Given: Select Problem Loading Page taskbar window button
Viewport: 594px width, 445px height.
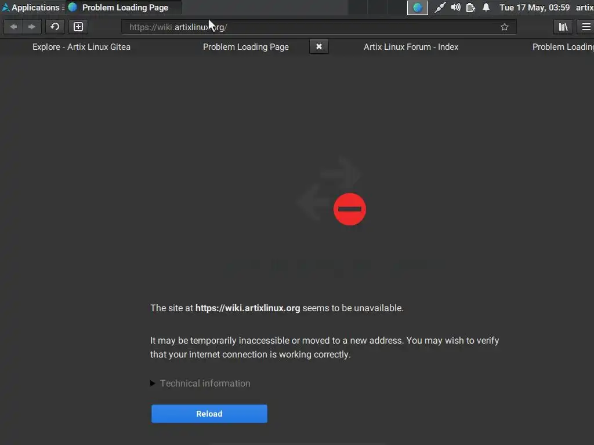Looking at the screenshot, I should (x=124, y=8).
